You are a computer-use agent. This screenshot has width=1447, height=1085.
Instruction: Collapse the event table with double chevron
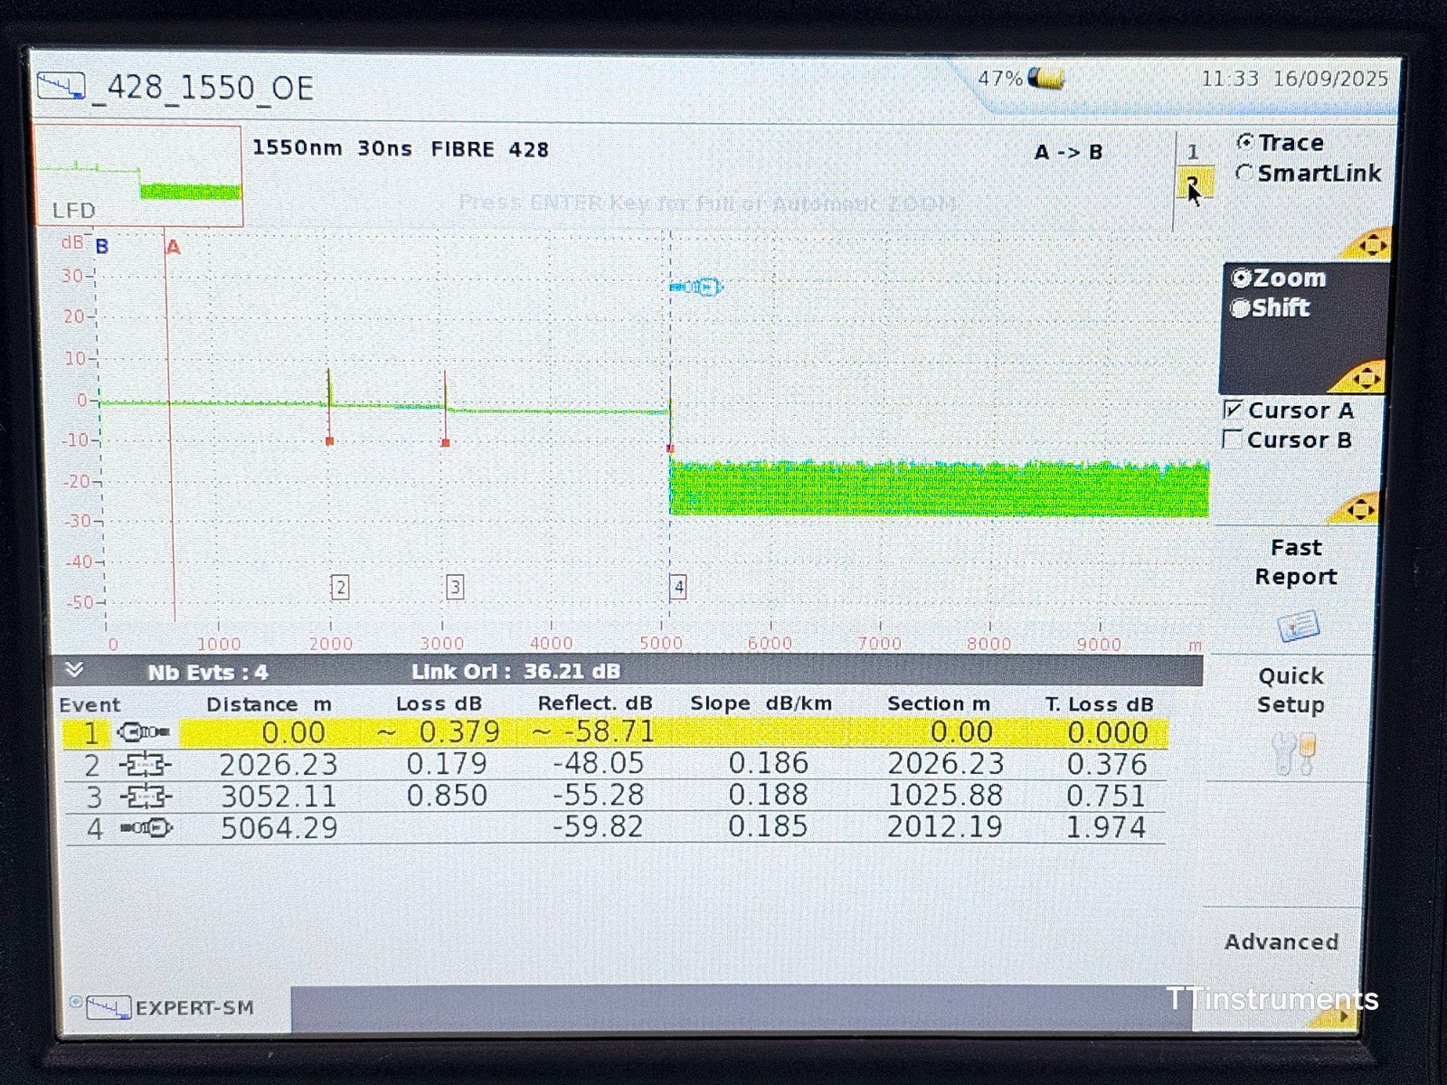[75, 670]
